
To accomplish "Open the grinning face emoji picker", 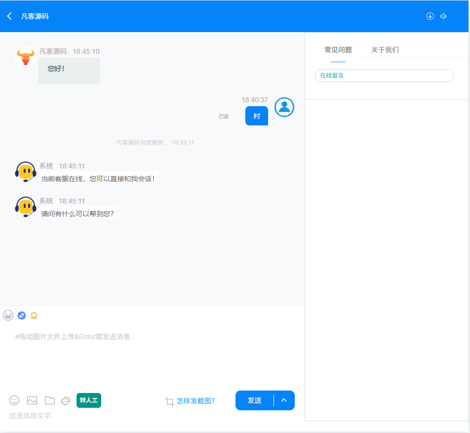I will (x=8, y=315).
